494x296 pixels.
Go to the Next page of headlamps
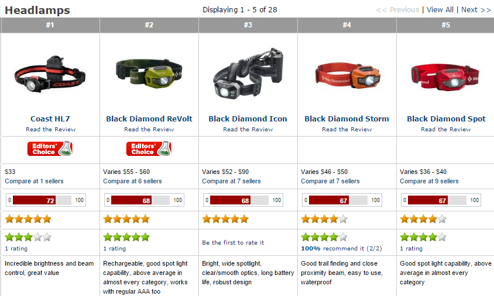(476, 10)
